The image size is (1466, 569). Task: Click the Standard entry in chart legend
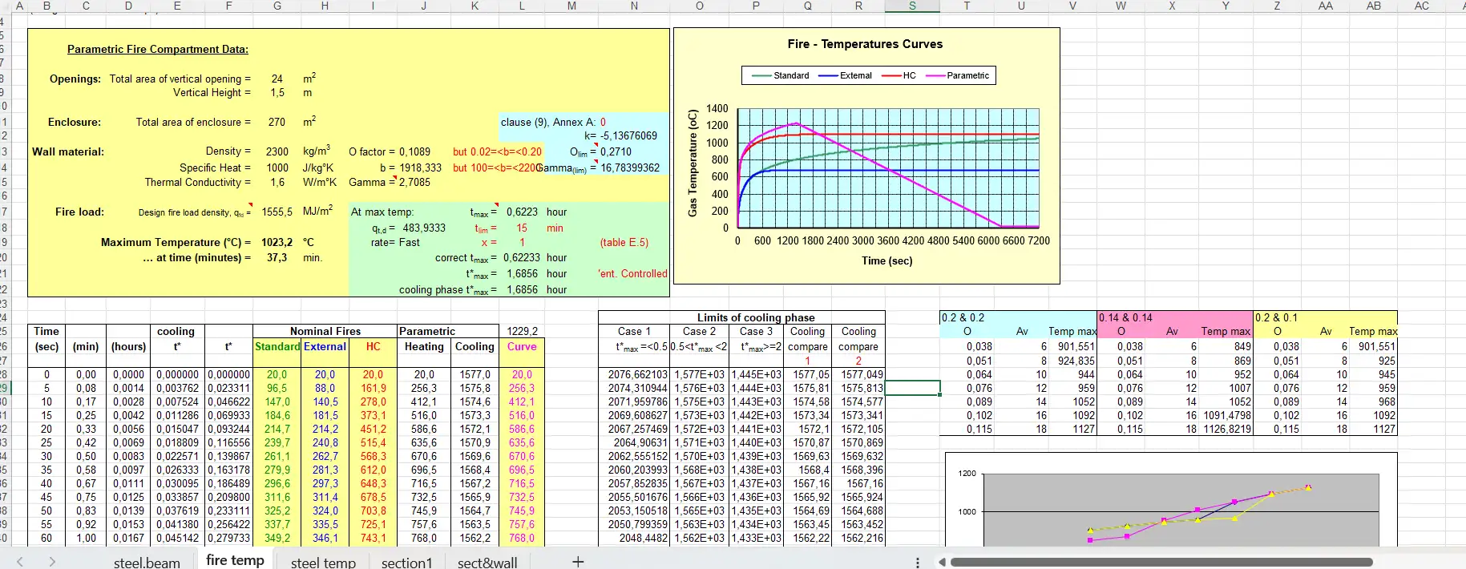[x=790, y=75]
